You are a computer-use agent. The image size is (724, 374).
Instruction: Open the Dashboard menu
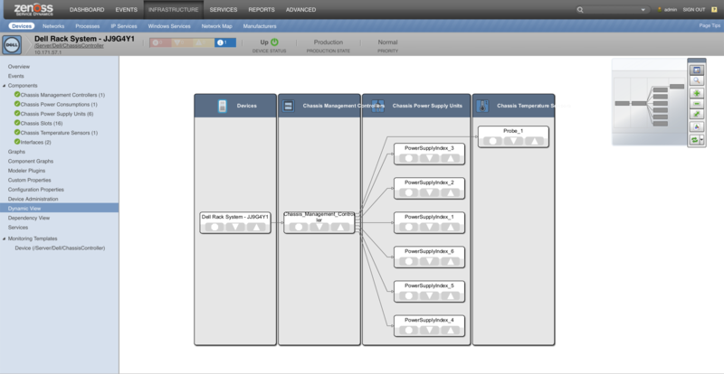pyautogui.click(x=87, y=10)
